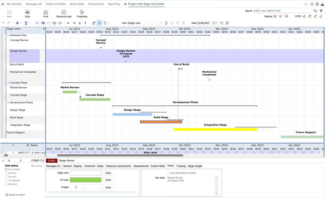
Task: Move the selected row down
Action: point(80,23)
